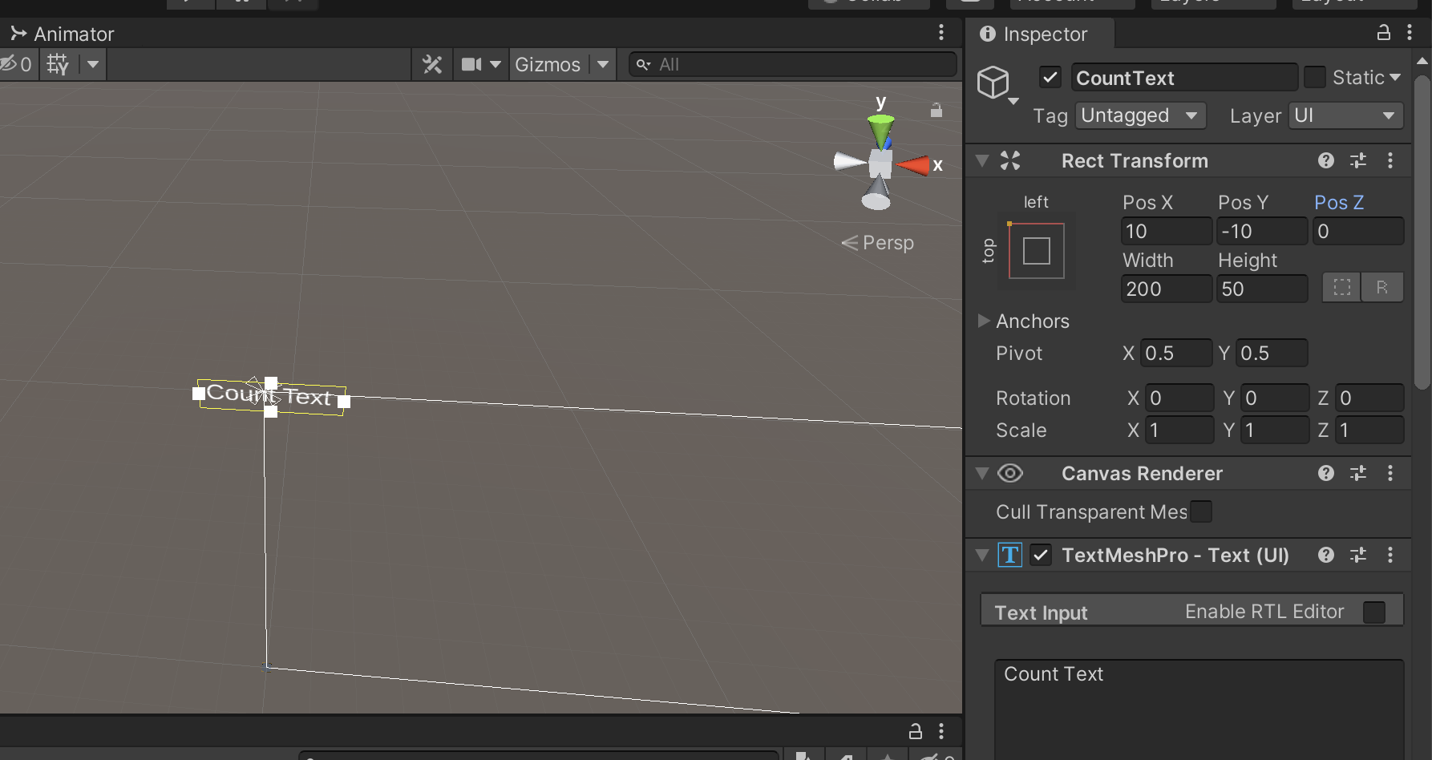1432x760 pixels.
Task: Lock the bottom panel
Action: 915,731
